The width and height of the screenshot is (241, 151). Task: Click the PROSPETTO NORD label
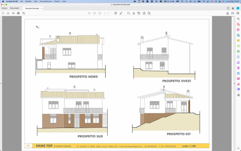[x=84, y=77]
